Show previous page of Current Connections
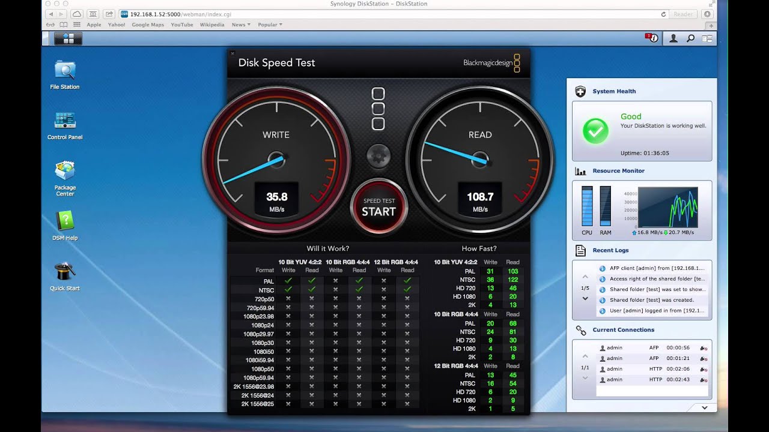Screen dimensions: 769x432 [x=585, y=357]
